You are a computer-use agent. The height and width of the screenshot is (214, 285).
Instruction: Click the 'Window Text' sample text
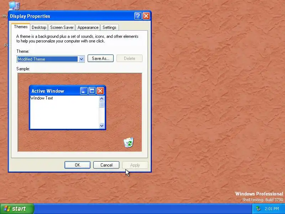click(42, 98)
